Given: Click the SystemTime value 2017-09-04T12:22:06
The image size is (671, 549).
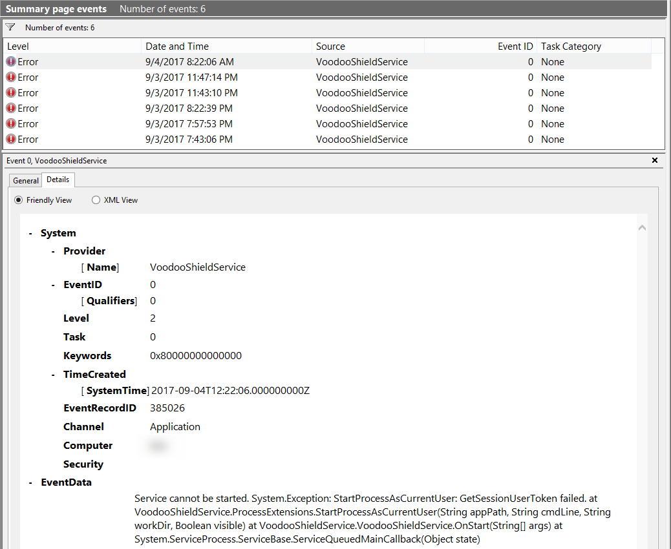Looking at the screenshot, I should 230,391.
